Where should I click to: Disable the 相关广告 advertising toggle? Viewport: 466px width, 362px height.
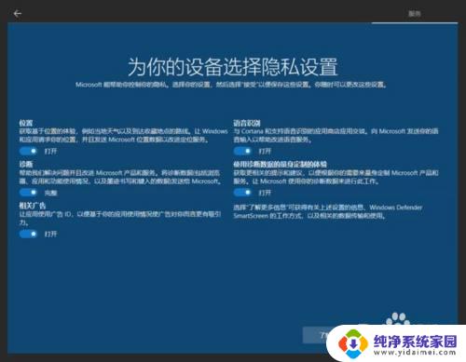pyautogui.click(x=28, y=234)
